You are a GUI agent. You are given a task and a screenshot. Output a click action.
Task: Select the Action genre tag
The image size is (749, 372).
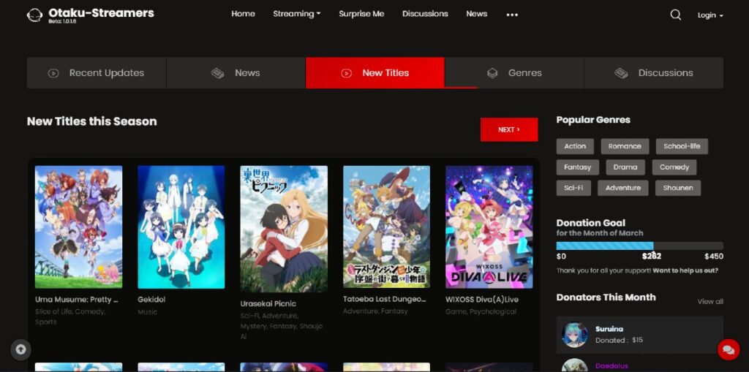tap(575, 146)
